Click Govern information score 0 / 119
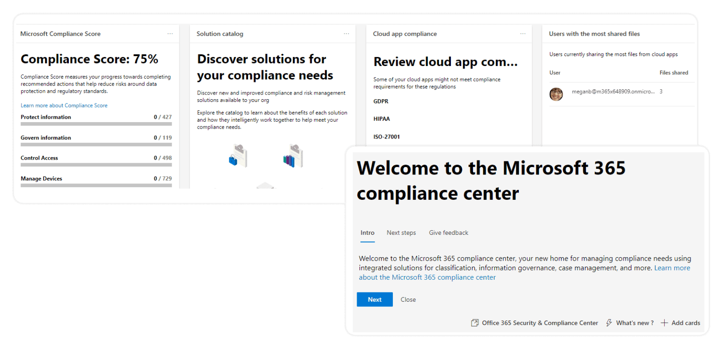The width and height of the screenshot is (720, 356). pos(163,138)
